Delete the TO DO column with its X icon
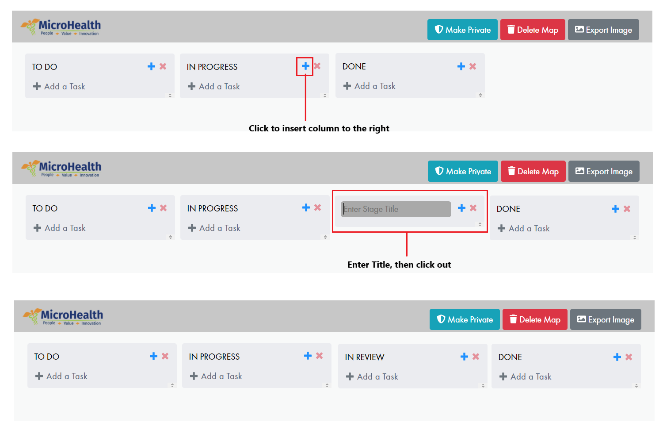Image resolution: width=663 pixels, height=426 pixels. [x=162, y=66]
